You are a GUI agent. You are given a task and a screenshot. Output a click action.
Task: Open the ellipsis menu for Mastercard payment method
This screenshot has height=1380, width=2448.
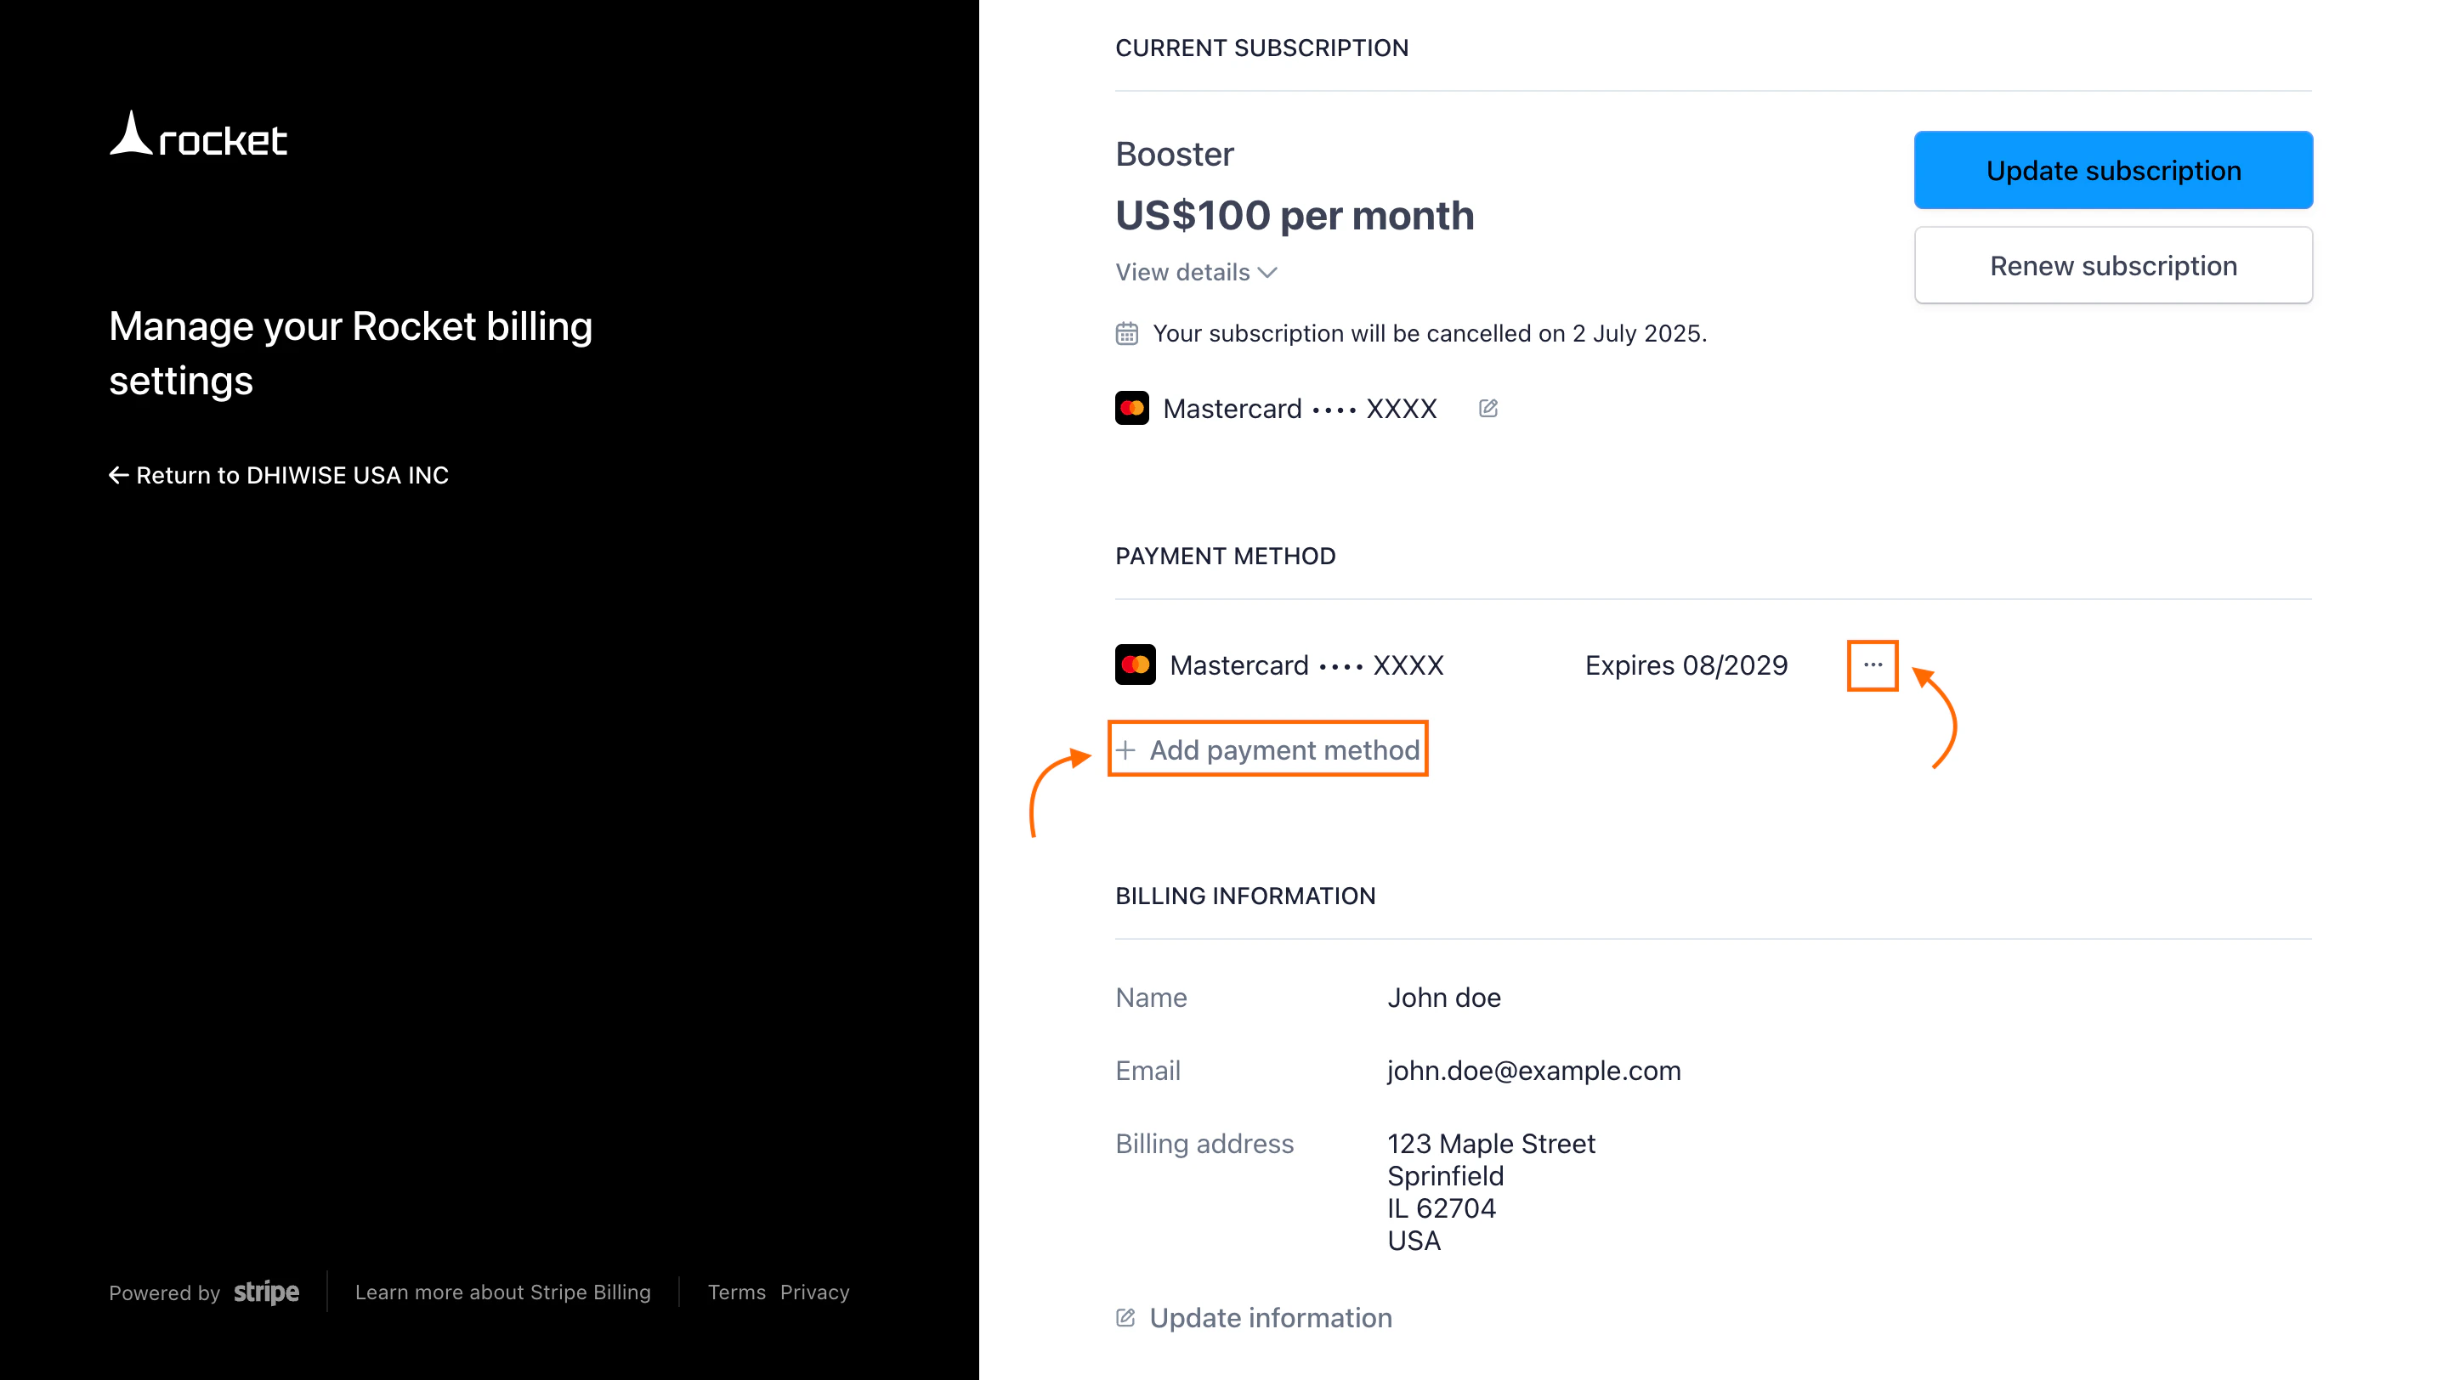click(1871, 665)
